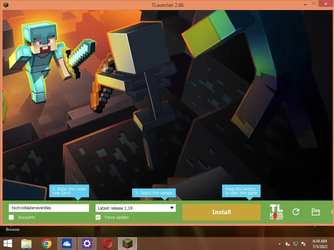The width and height of the screenshot is (334, 250).
Task: Open the Action Center flag icon
Action: coord(303,244)
